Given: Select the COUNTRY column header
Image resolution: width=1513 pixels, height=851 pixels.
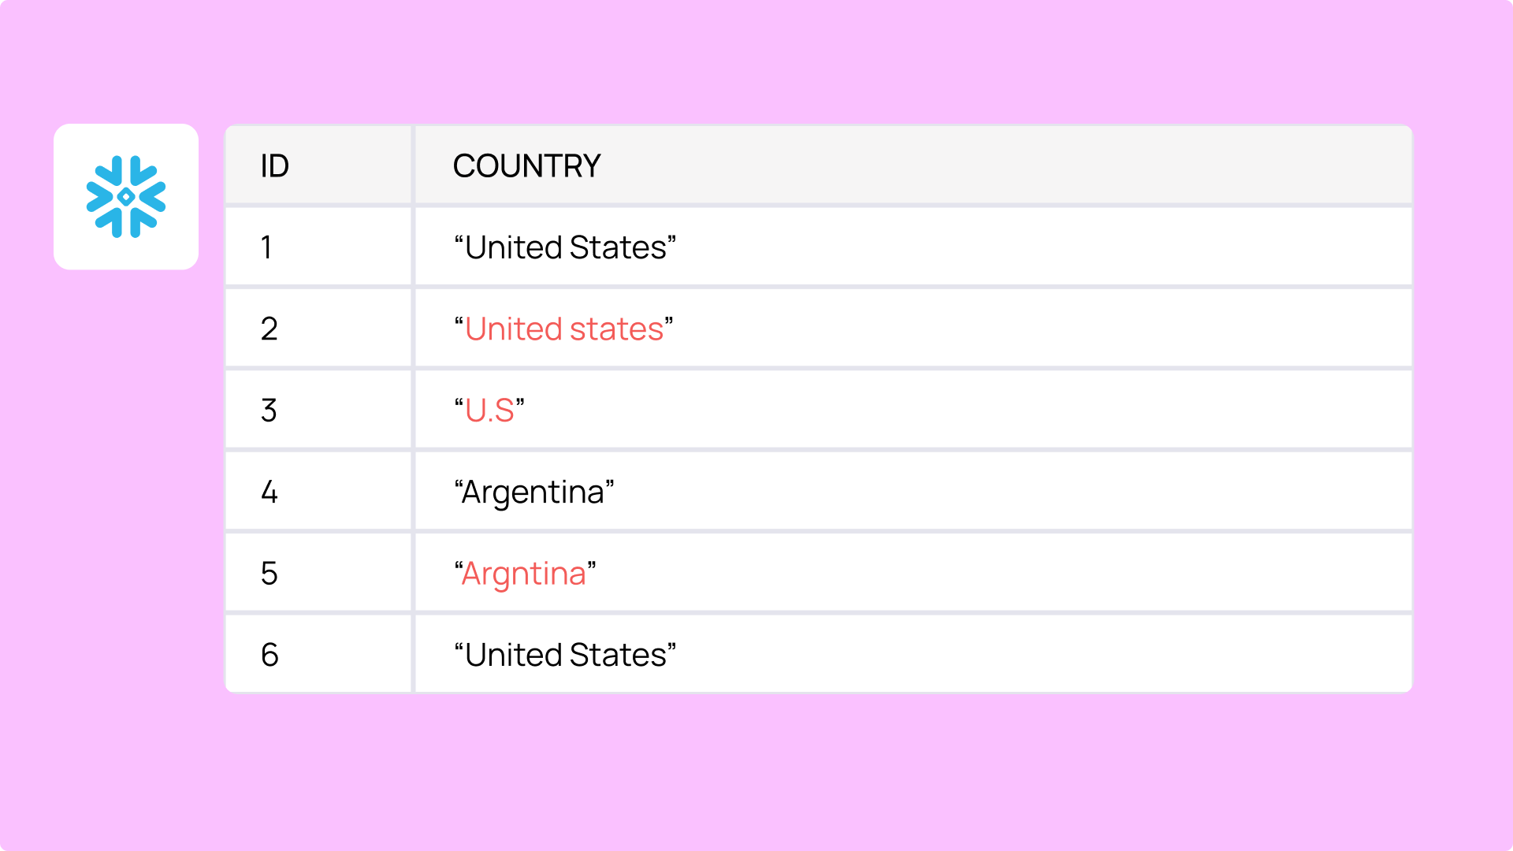Looking at the screenshot, I should coord(526,166).
